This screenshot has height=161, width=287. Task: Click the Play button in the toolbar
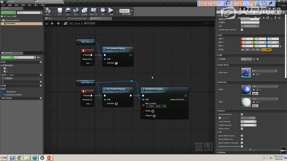111,11
